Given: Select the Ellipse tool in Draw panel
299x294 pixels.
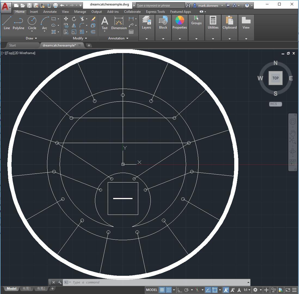Looking at the screenshot, I should (x=54, y=25).
